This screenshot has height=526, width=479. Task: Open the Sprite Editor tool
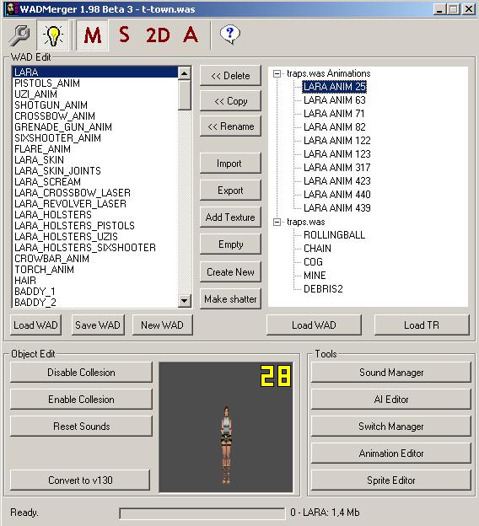[x=391, y=480]
